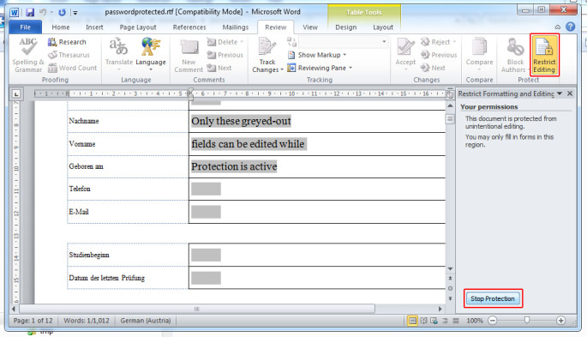Switch to References tab
587x337 pixels.
point(189,27)
